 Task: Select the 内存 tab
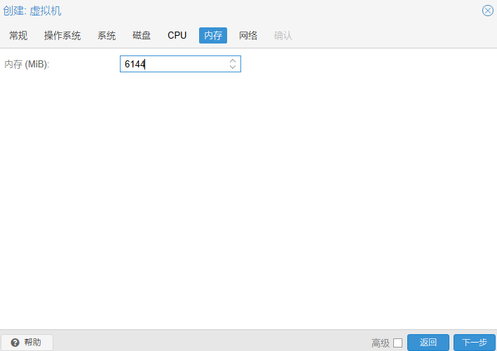point(213,35)
